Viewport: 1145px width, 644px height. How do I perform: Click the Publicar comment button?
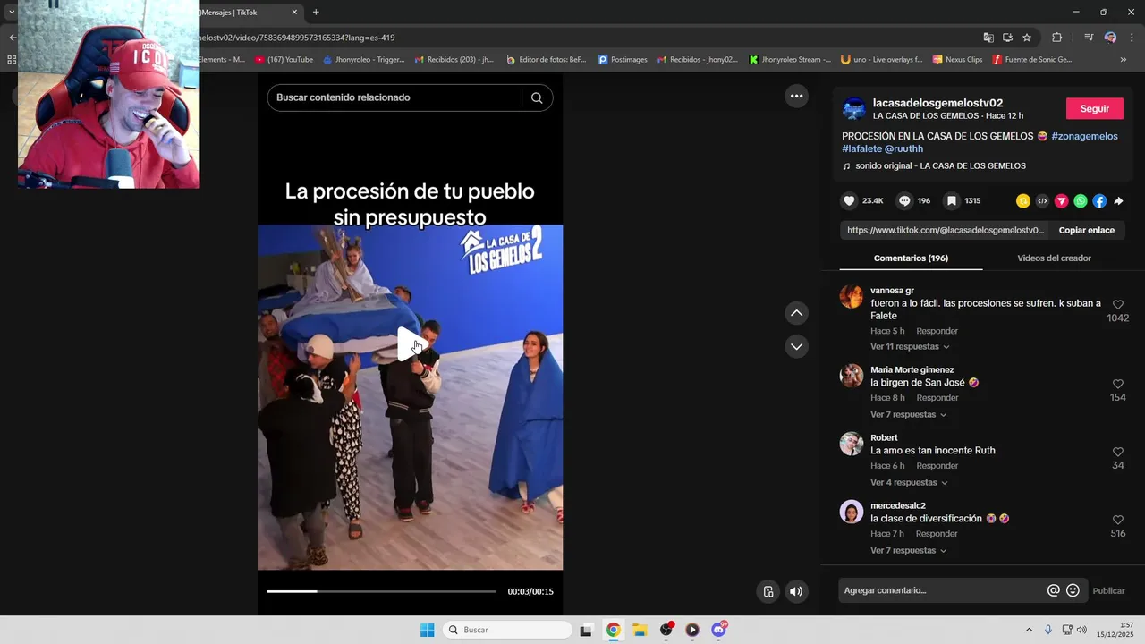tap(1108, 590)
